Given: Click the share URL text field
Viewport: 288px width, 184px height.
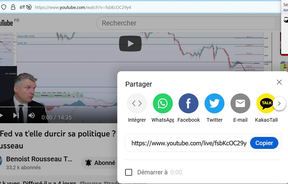Looking at the screenshot, I should pyautogui.click(x=189, y=143).
